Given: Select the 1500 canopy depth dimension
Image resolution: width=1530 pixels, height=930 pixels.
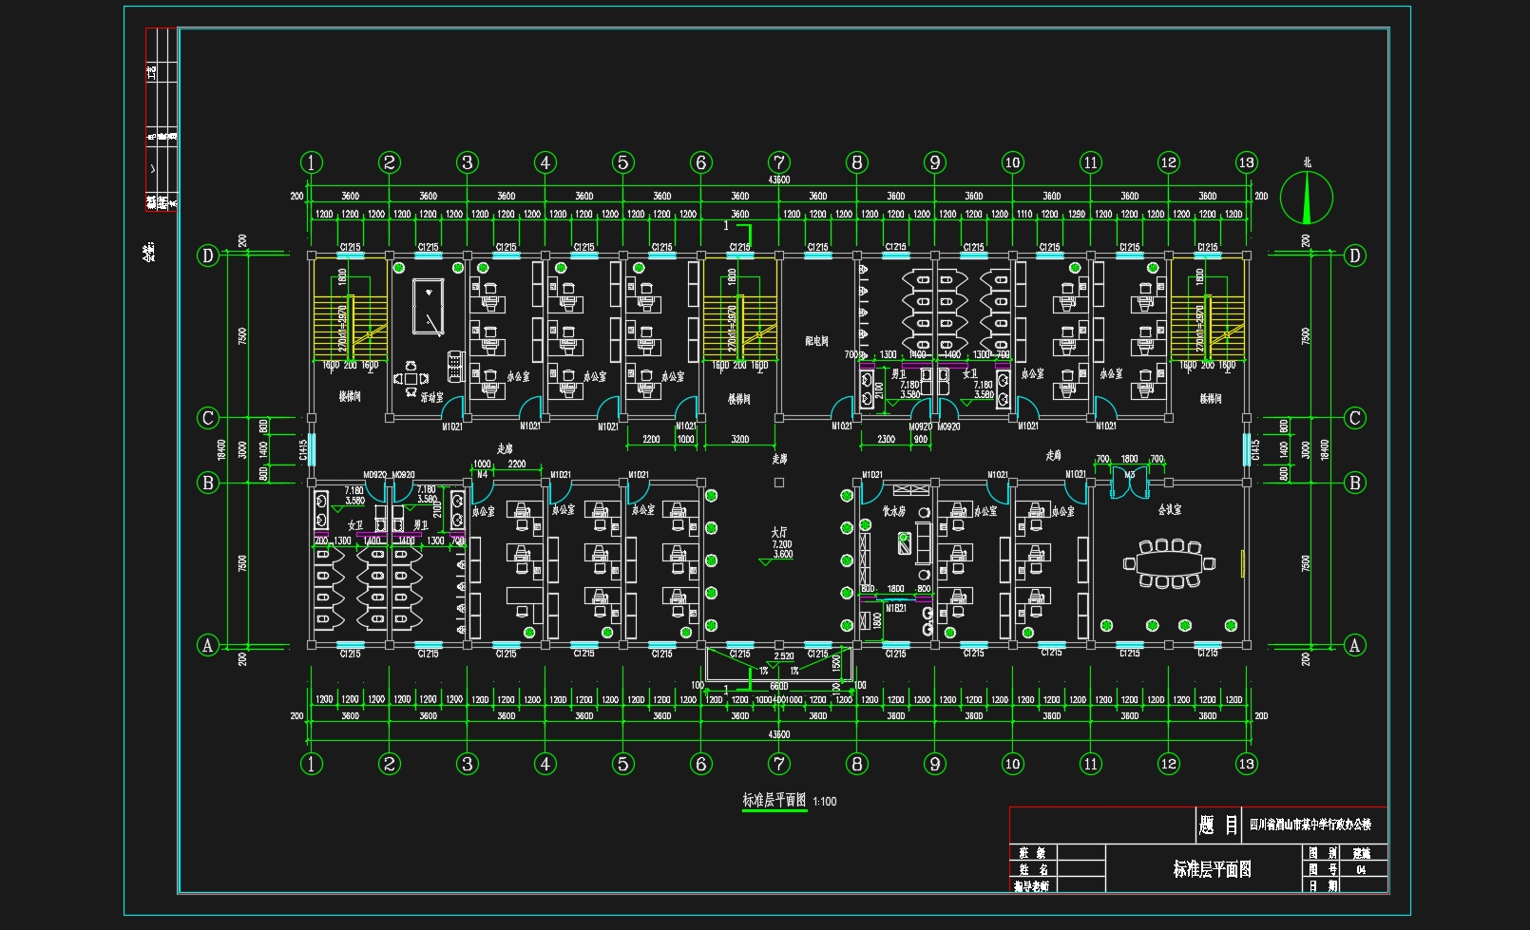Looking at the screenshot, I should (x=836, y=662).
